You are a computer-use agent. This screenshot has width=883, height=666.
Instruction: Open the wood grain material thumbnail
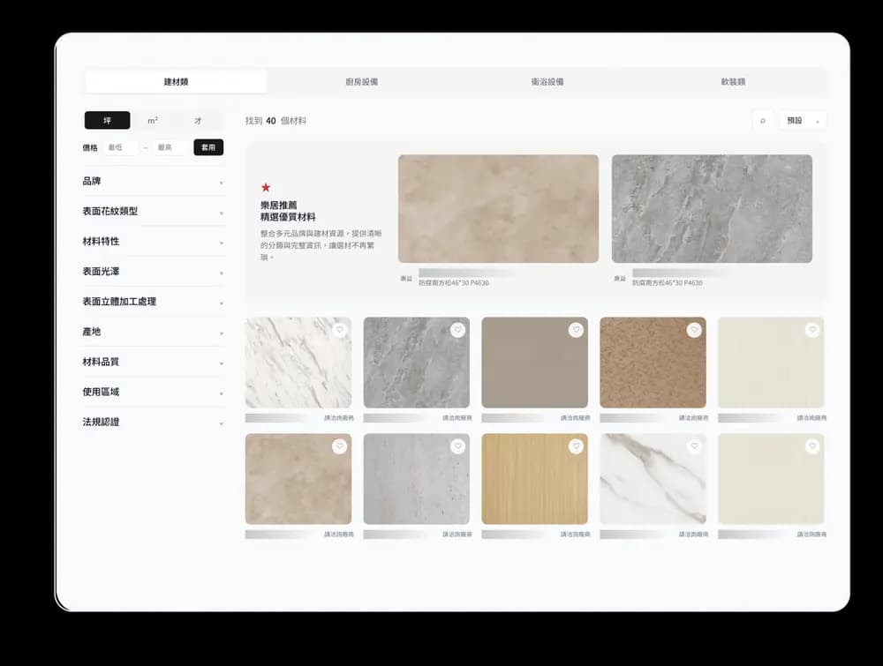535,479
